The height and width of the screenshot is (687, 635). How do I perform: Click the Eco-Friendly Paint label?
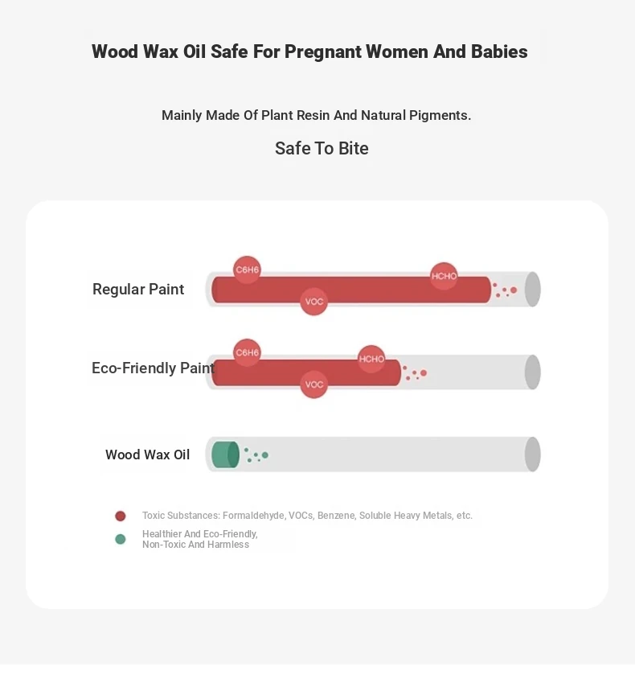coord(153,368)
